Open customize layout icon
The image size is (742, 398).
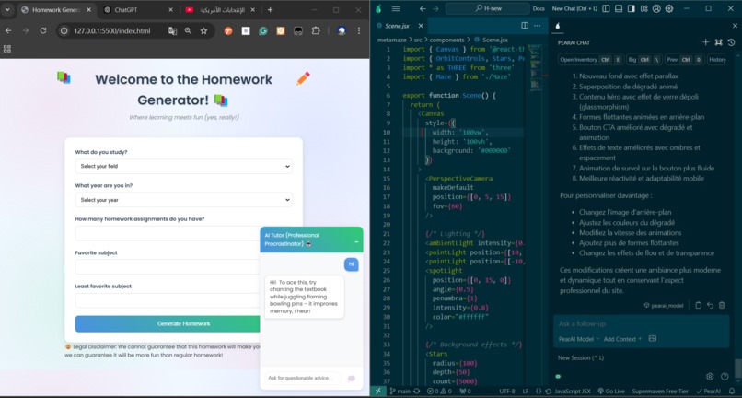[x=644, y=8]
